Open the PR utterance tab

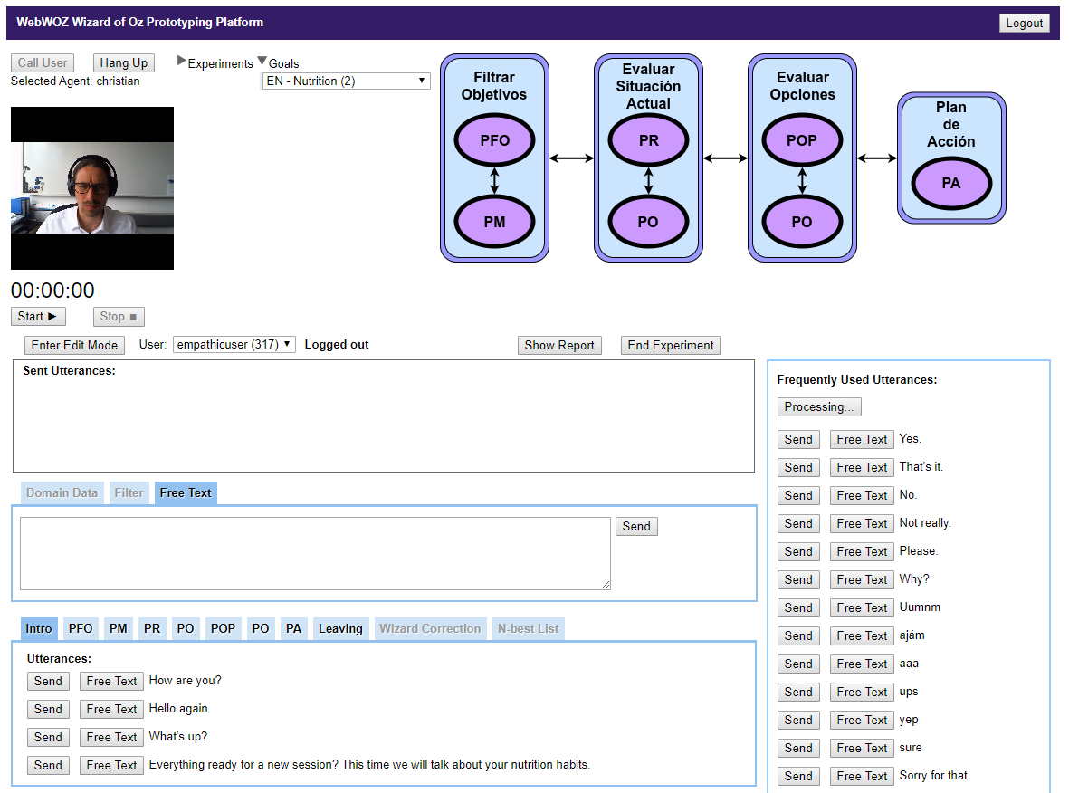(152, 628)
